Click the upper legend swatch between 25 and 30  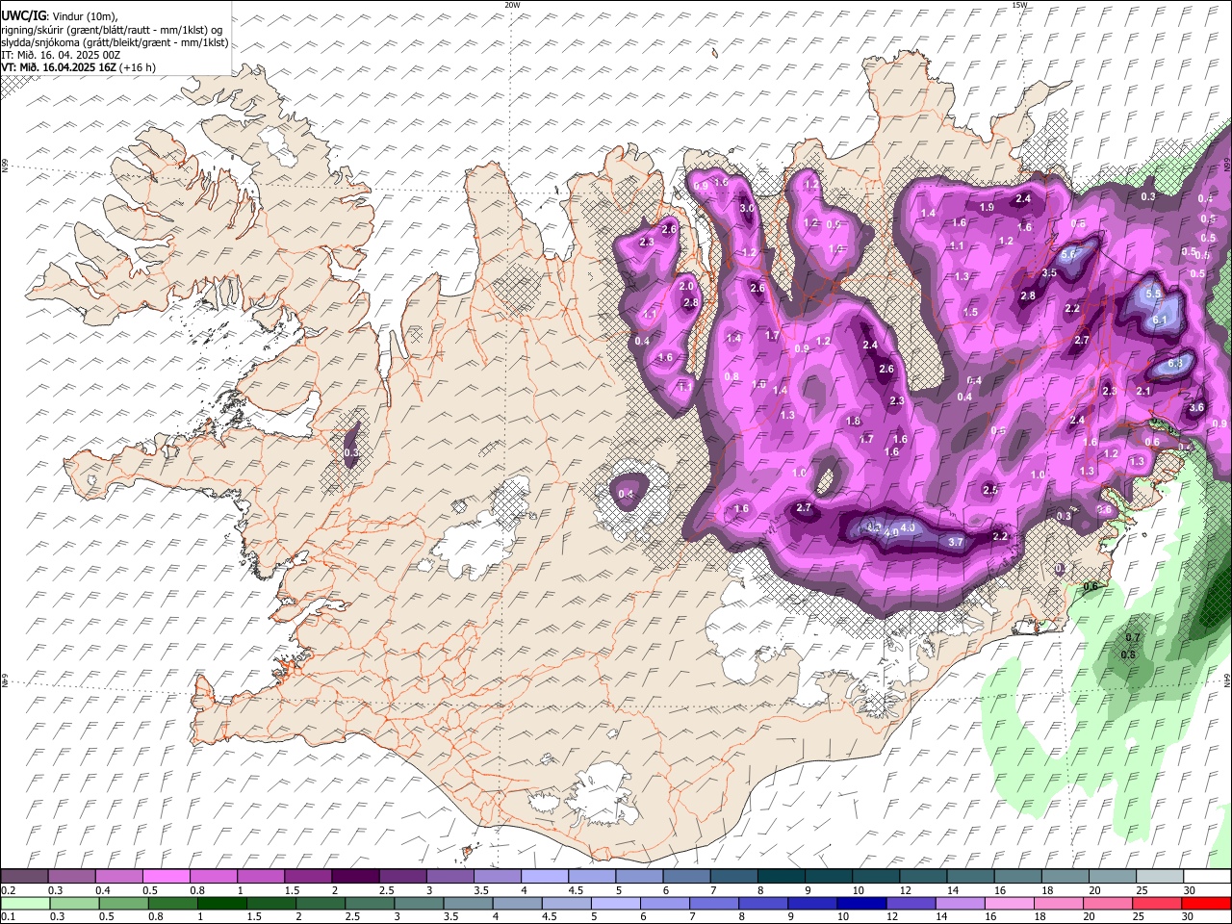(x=1161, y=877)
